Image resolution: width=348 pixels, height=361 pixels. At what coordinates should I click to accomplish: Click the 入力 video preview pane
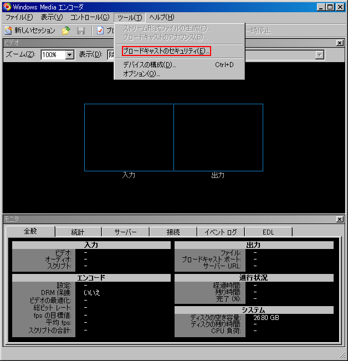click(129, 137)
